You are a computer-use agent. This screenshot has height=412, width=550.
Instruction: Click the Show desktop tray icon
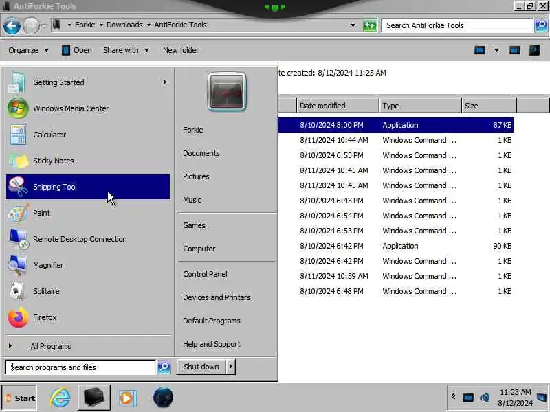(x=542, y=398)
